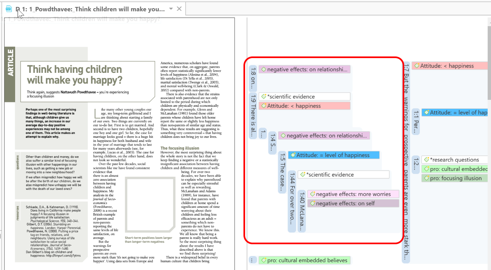This screenshot has height=270, width=491.
Task: Click the tinyurl.com link in resources
Action: 63,256
